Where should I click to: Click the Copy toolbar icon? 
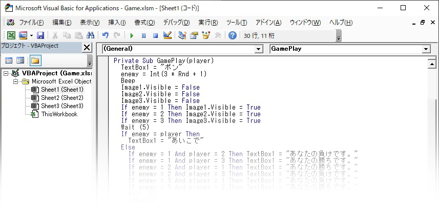67,35
